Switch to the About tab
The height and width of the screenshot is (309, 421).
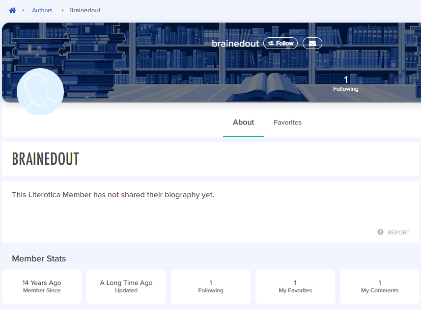(243, 122)
